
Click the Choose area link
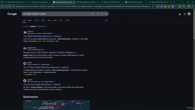click(41, 27)
